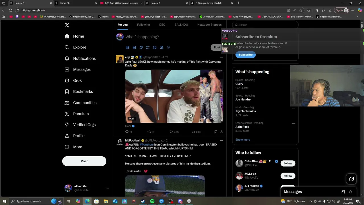Viewport: 364px width, 205px height.
Task: Show more trending topics
Action: coord(243,140)
